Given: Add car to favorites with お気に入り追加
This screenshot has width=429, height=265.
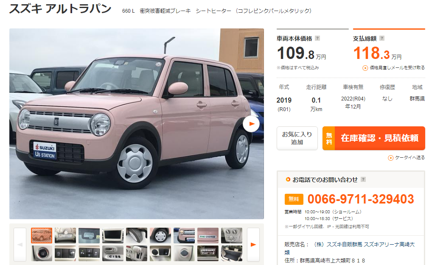Looking at the screenshot, I should [x=297, y=138].
